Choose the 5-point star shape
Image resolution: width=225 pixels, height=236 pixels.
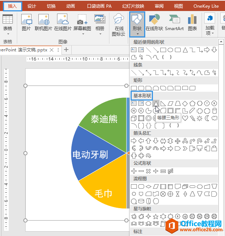click(155, 216)
